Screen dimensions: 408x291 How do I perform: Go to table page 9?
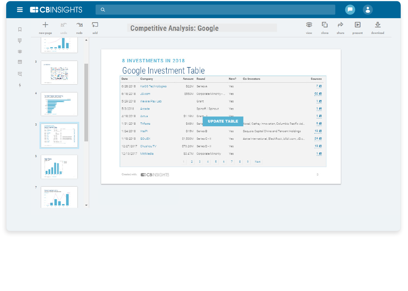point(248,162)
